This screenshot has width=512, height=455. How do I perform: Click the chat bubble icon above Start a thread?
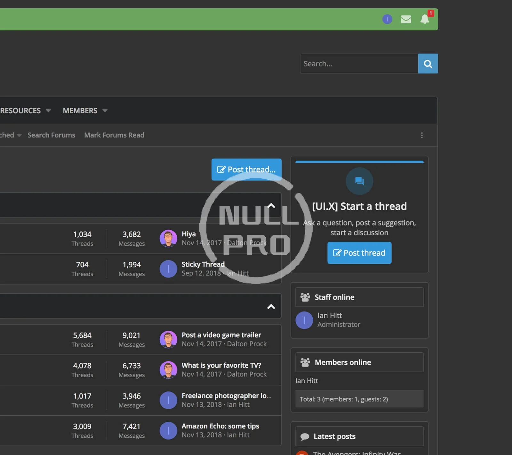coord(359,181)
